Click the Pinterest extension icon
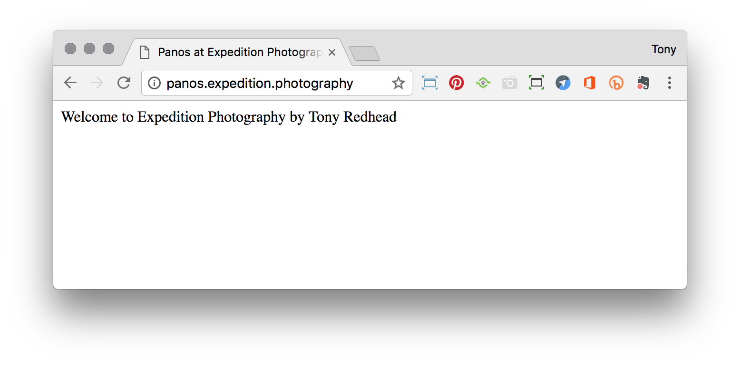 [457, 83]
